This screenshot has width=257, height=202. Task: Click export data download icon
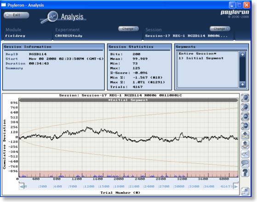point(245,144)
